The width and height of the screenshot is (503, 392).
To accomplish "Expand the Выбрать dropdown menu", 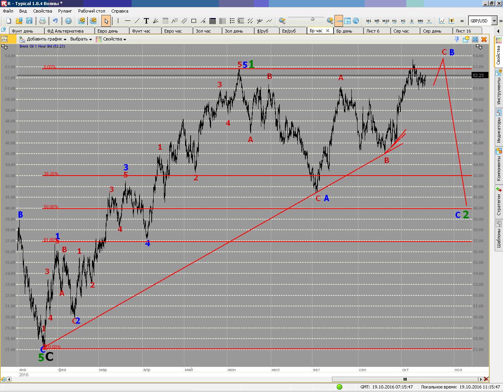I will pos(81,39).
